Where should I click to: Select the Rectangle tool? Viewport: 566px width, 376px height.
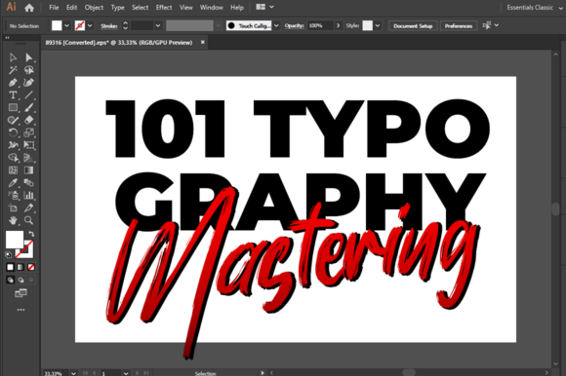tap(13, 108)
